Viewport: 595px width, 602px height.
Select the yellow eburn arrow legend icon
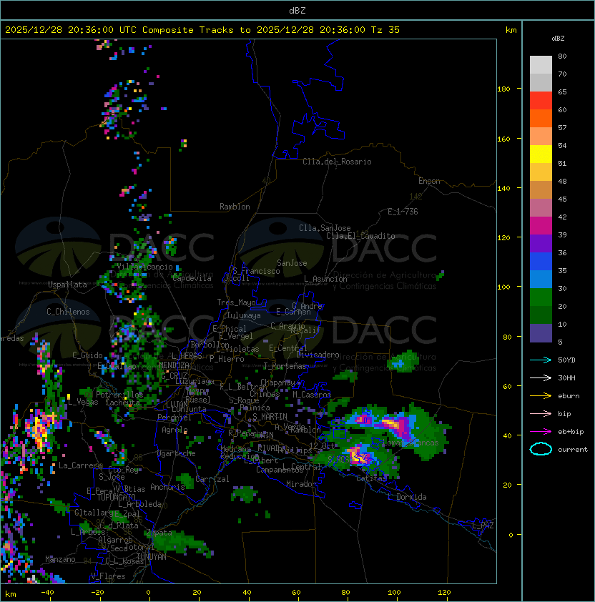click(x=541, y=396)
